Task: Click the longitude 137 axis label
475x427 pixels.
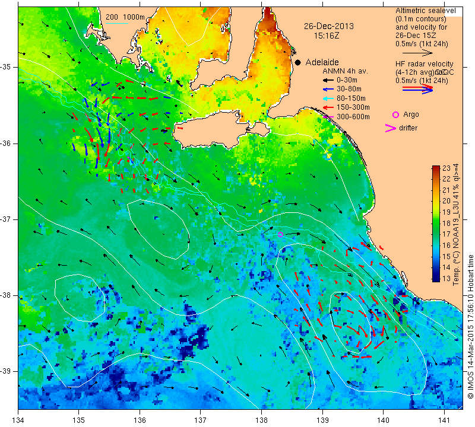Action: pyautogui.click(x=201, y=420)
